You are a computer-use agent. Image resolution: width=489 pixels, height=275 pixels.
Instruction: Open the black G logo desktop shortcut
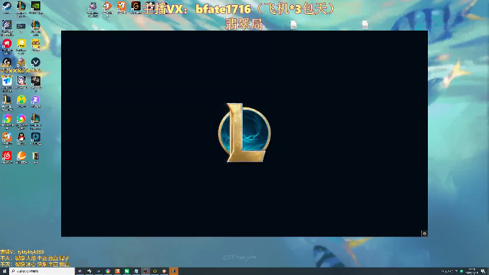tap(136, 6)
